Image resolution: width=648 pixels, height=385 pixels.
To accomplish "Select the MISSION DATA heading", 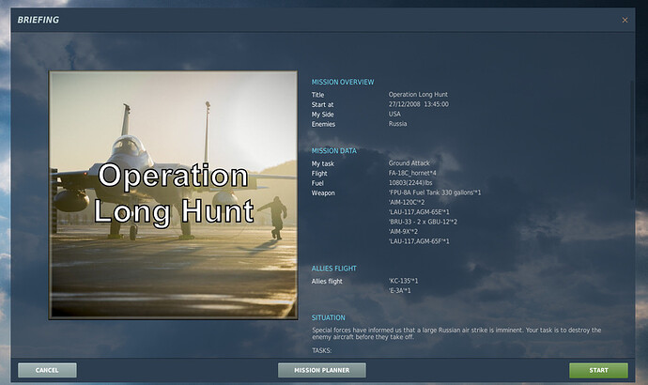I will [335, 150].
